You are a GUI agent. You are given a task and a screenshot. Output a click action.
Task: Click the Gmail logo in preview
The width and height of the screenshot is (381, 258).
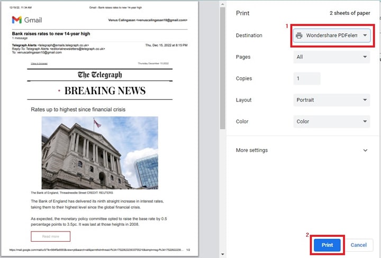[27, 20]
